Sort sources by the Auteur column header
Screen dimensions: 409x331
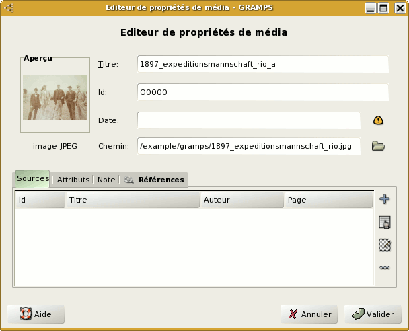[x=241, y=200]
